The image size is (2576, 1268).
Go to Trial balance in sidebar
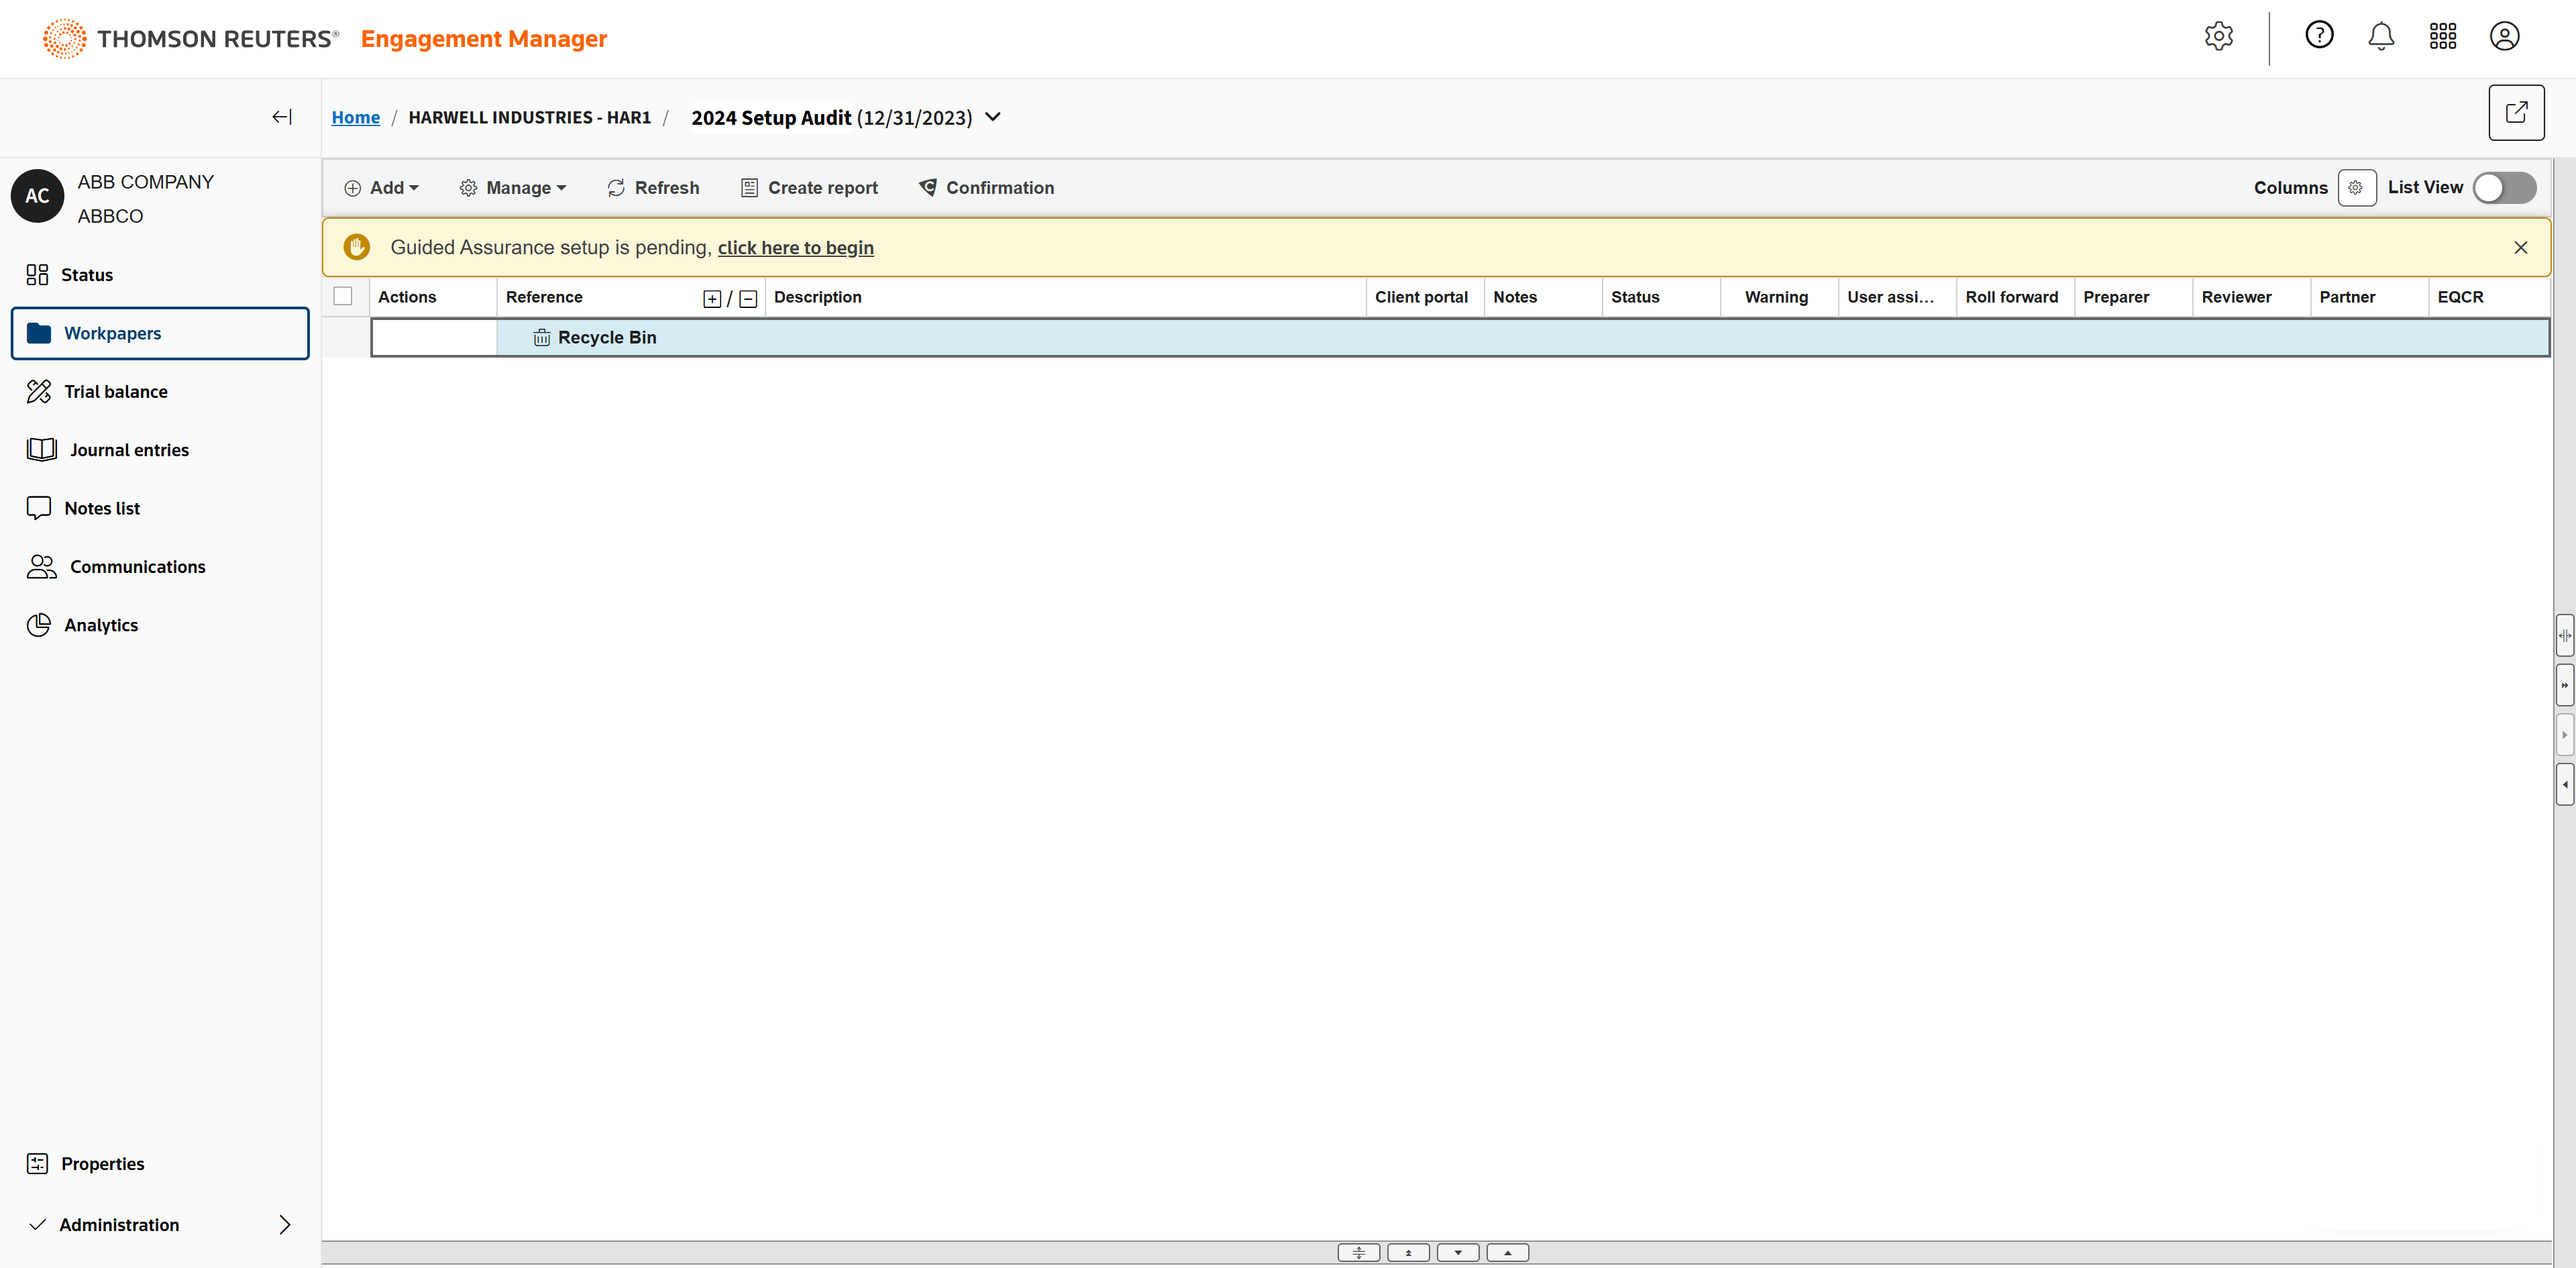point(115,392)
